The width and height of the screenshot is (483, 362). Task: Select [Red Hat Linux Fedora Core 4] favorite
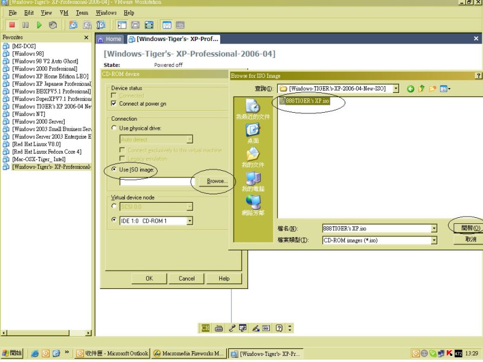coord(46,152)
